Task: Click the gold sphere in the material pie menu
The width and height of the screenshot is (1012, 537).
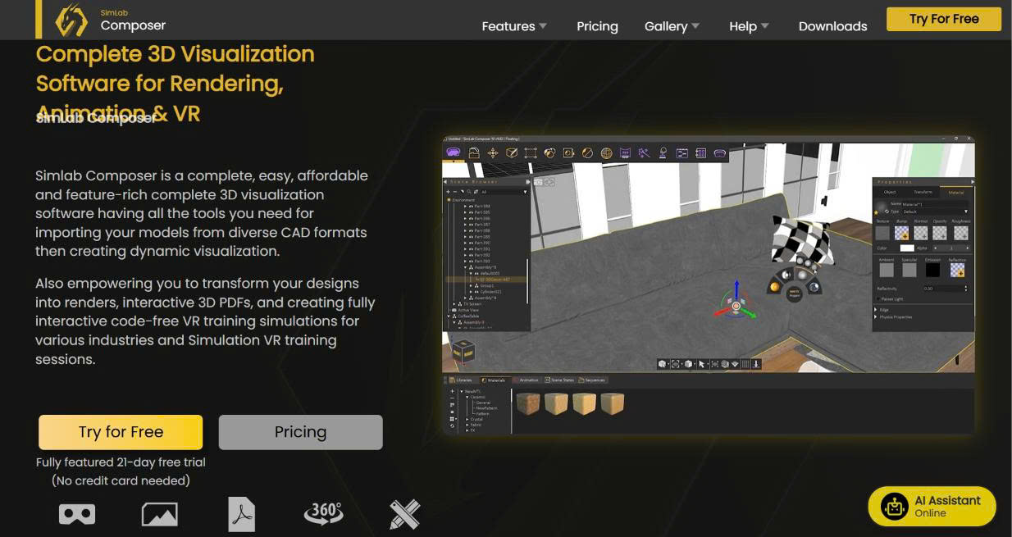Action: pos(775,287)
